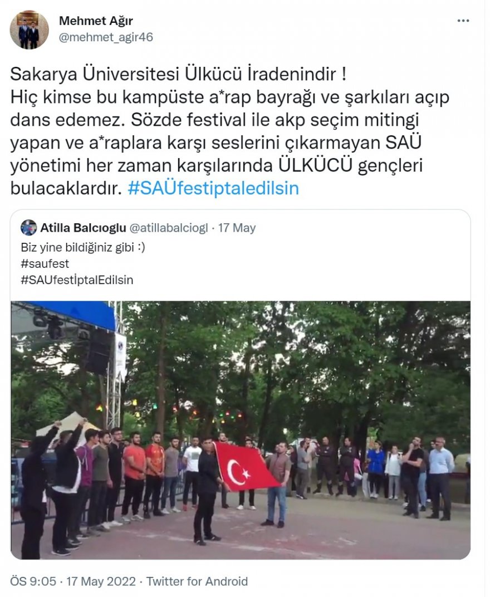Click Mehmet Ağır's profile avatar

click(x=30, y=30)
